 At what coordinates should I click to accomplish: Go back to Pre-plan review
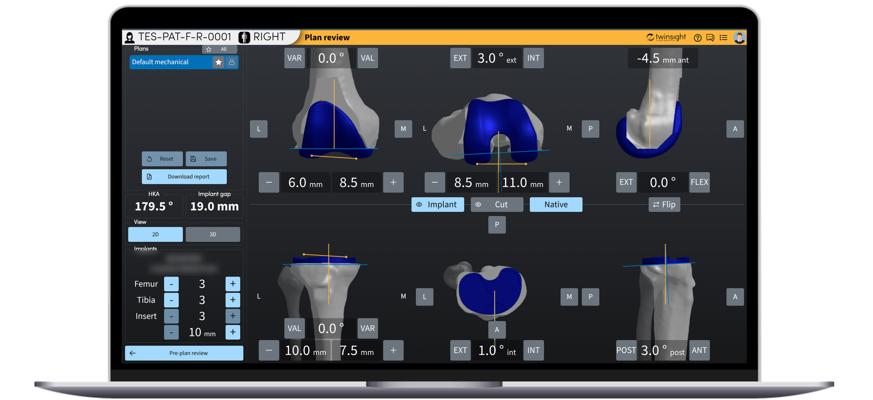click(184, 353)
